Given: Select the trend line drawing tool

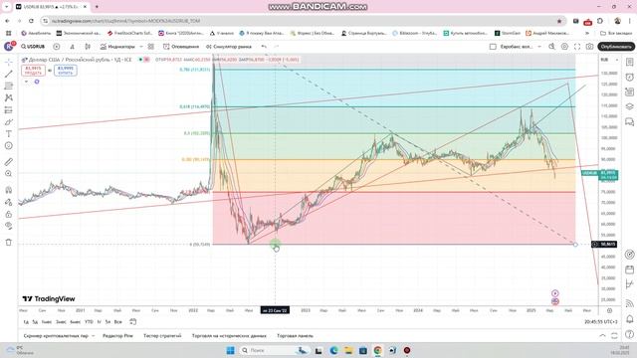Looking at the screenshot, I should coord(9,74).
